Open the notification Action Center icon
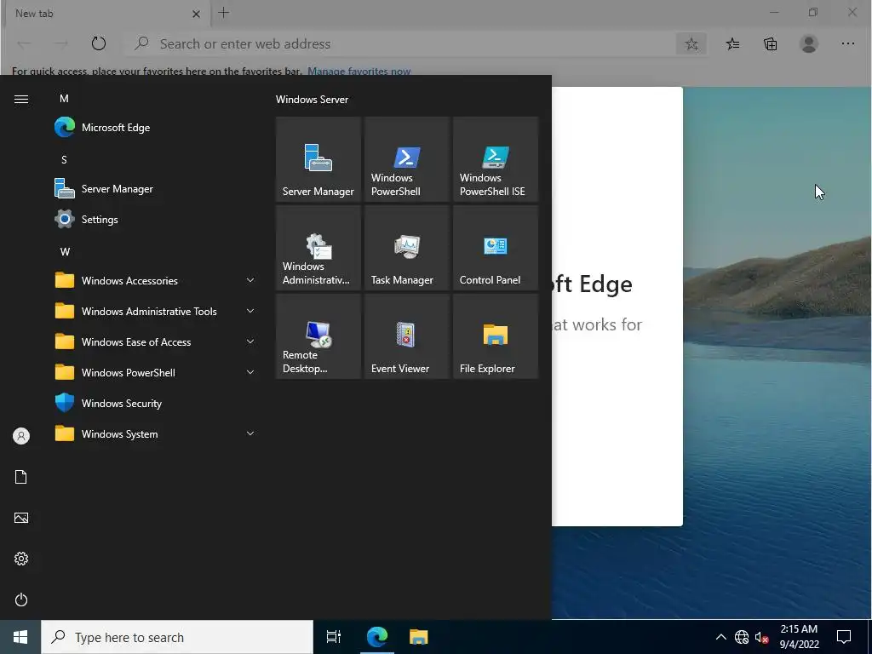872x654 pixels. 844,637
